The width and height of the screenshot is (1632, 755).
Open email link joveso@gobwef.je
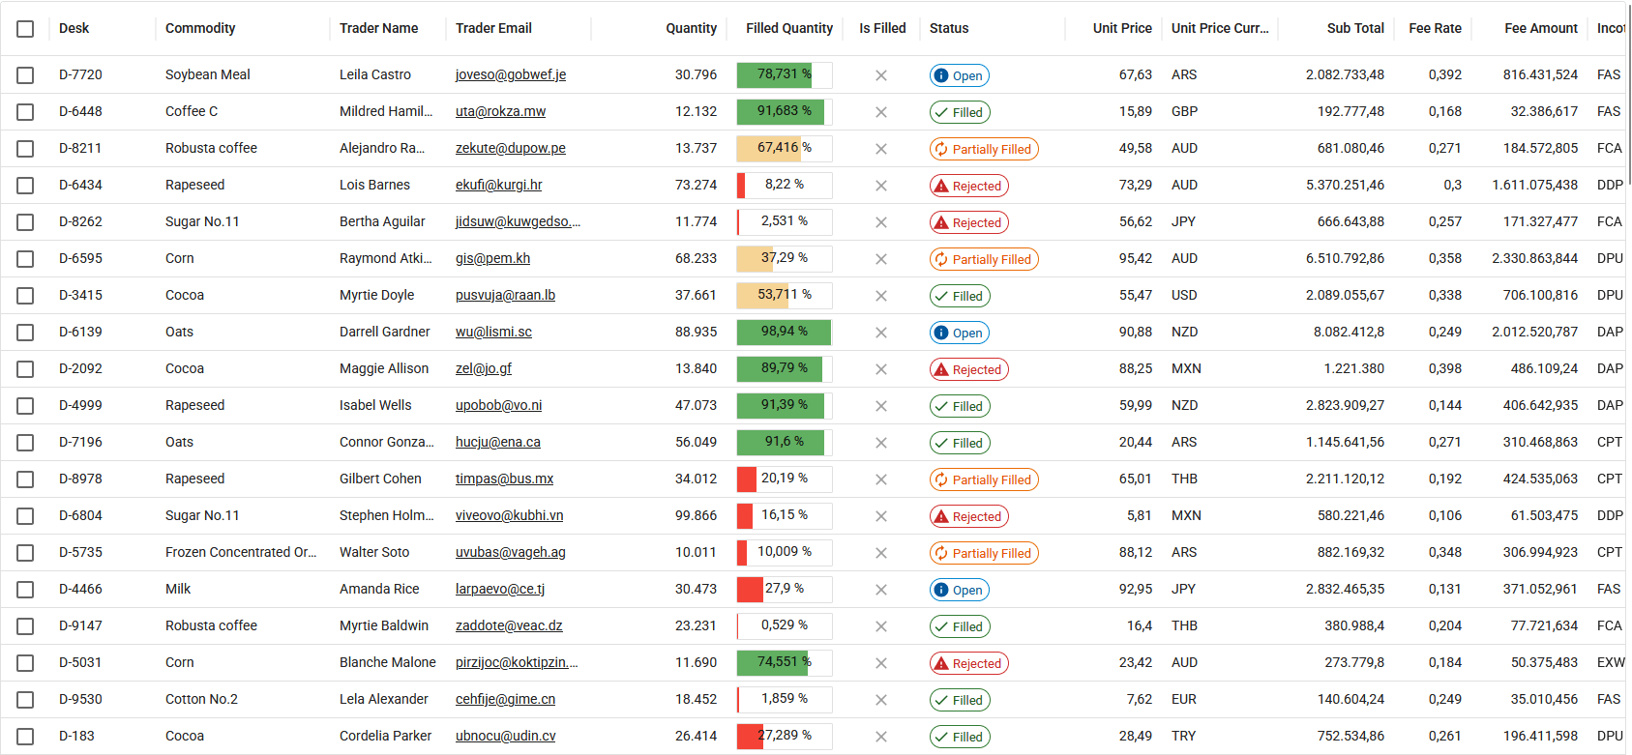pyautogui.click(x=511, y=74)
